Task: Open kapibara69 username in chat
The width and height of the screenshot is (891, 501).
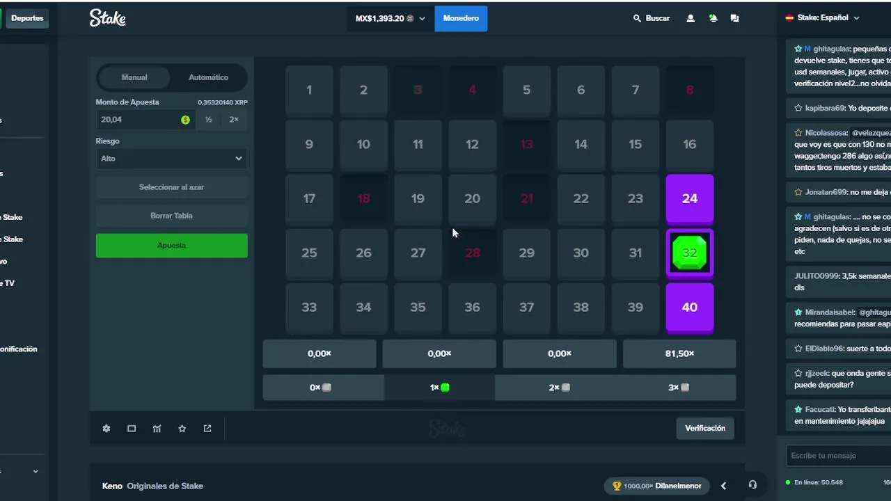Action: point(826,109)
